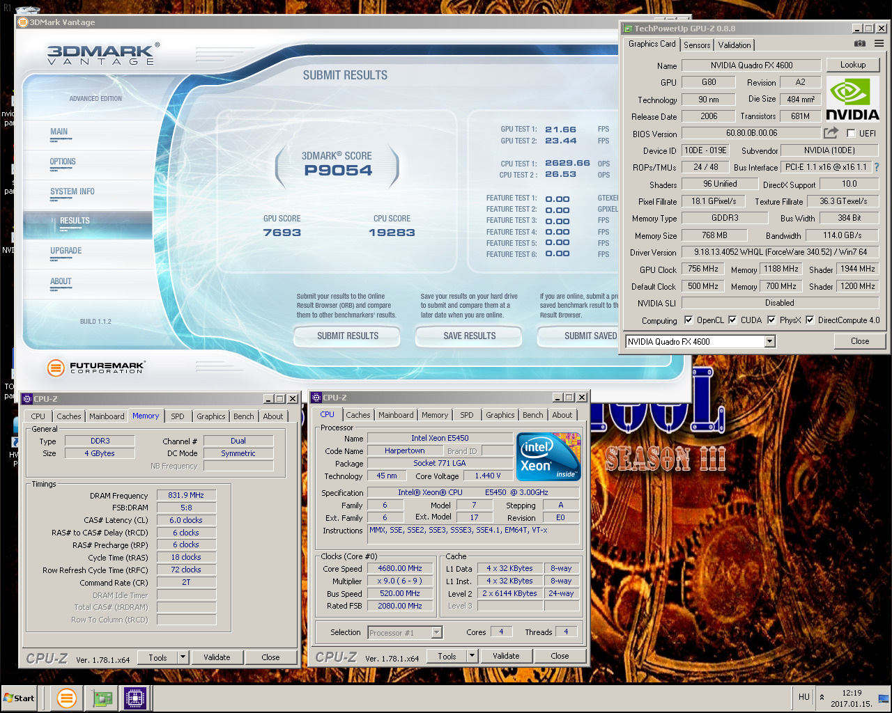Select ABOUT in 3DMark sidebar
This screenshot has height=713, width=892.
[61, 281]
